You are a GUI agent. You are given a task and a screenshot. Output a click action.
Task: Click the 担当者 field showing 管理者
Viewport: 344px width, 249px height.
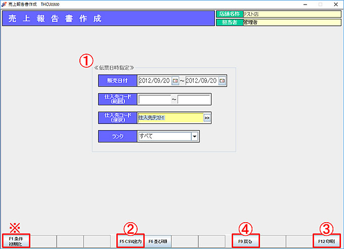pyautogui.click(x=292, y=22)
